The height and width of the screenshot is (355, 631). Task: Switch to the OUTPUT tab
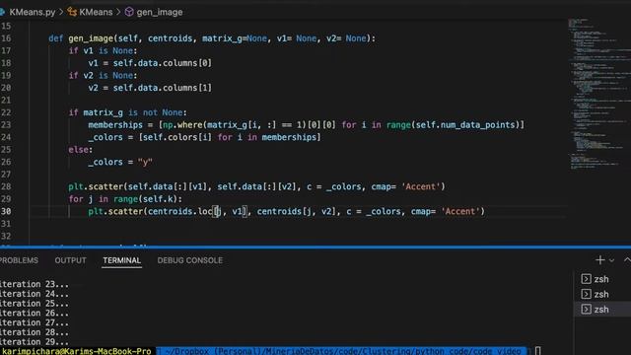click(70, 260)
